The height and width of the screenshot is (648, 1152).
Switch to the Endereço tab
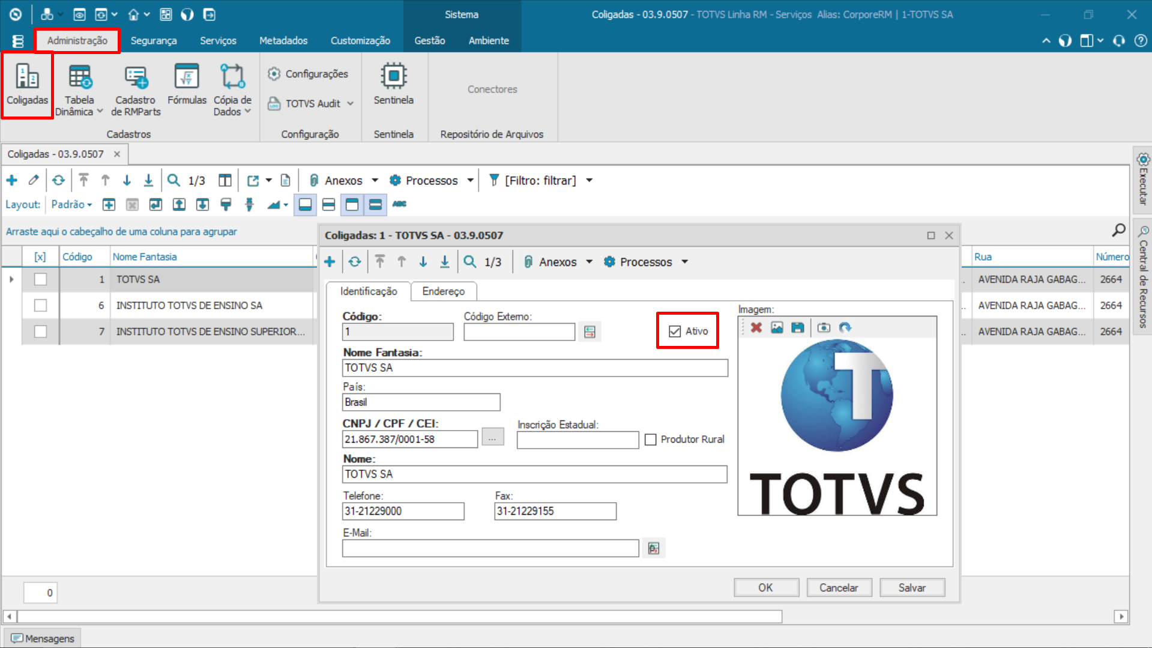443,291
